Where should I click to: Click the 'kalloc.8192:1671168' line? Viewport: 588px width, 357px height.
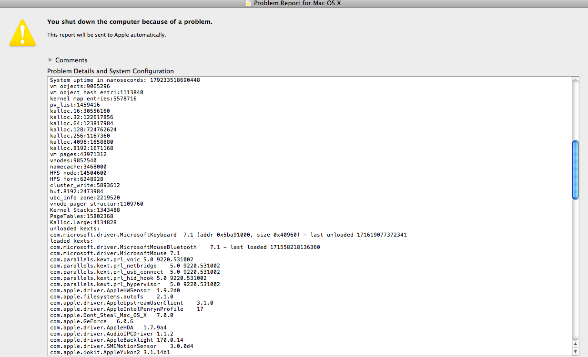click(81, 148)
